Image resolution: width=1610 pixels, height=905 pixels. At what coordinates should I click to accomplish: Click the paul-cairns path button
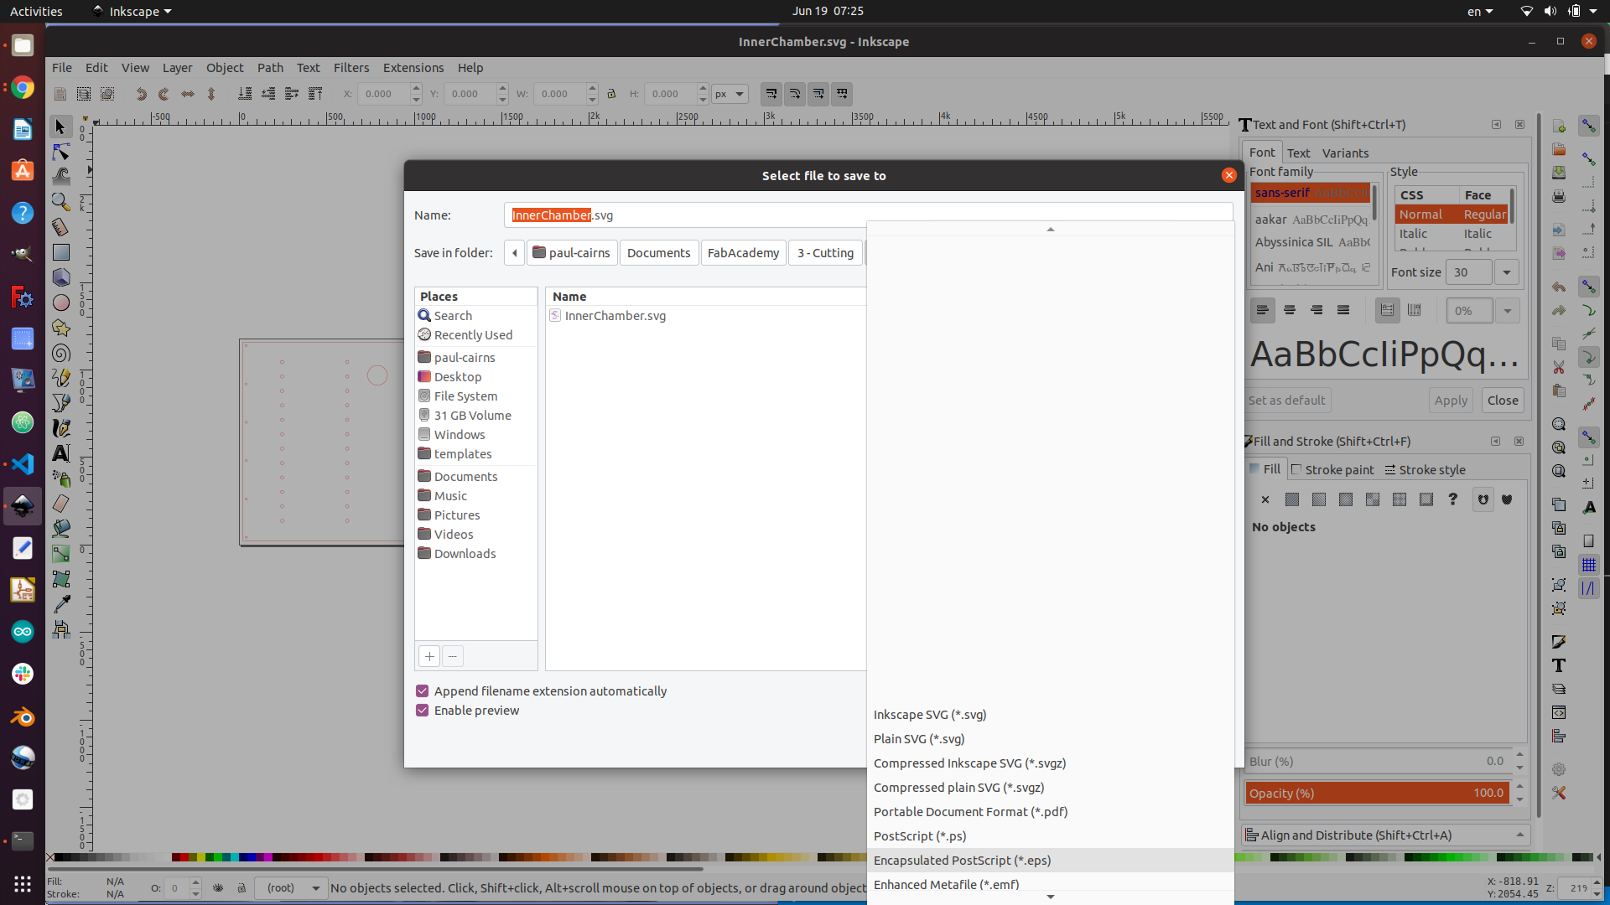point(572,253)
